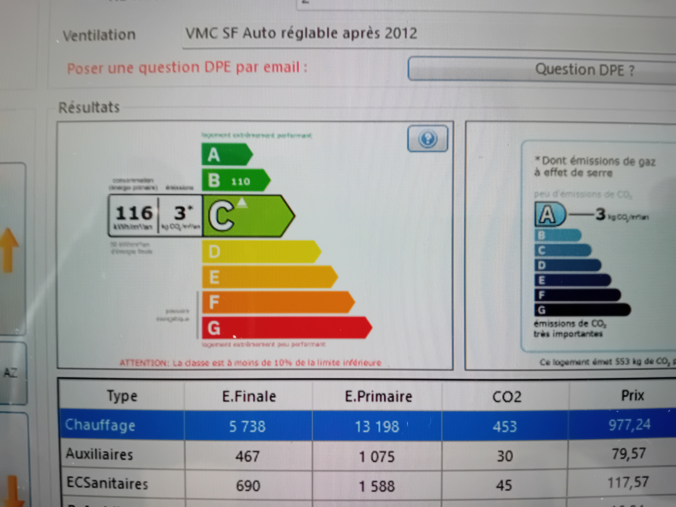676x507 pixels.
Task: Select the Chauffage row in the table
Action: click(x=367, y=425)
